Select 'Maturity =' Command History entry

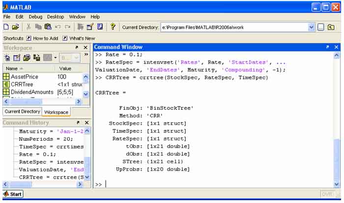click(51, 131)
